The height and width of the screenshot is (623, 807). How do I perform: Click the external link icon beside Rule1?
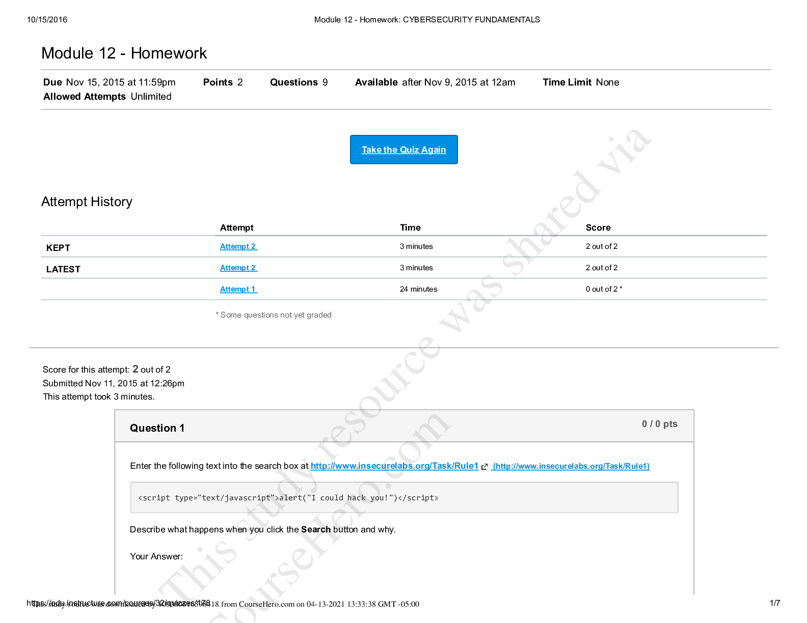coord(485,466)
